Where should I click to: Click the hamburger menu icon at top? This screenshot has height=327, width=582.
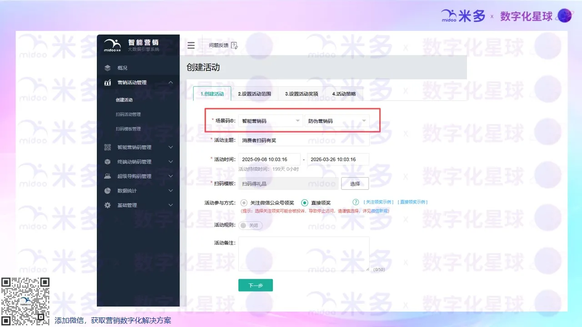(x=191, y=45)
